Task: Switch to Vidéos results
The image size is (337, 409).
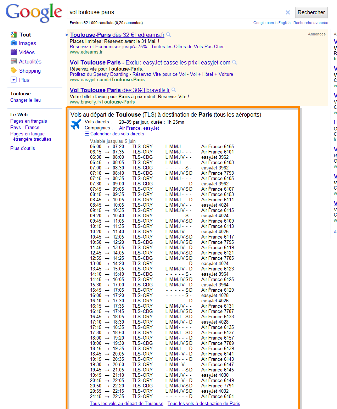Action: click(x=27, y=52)
